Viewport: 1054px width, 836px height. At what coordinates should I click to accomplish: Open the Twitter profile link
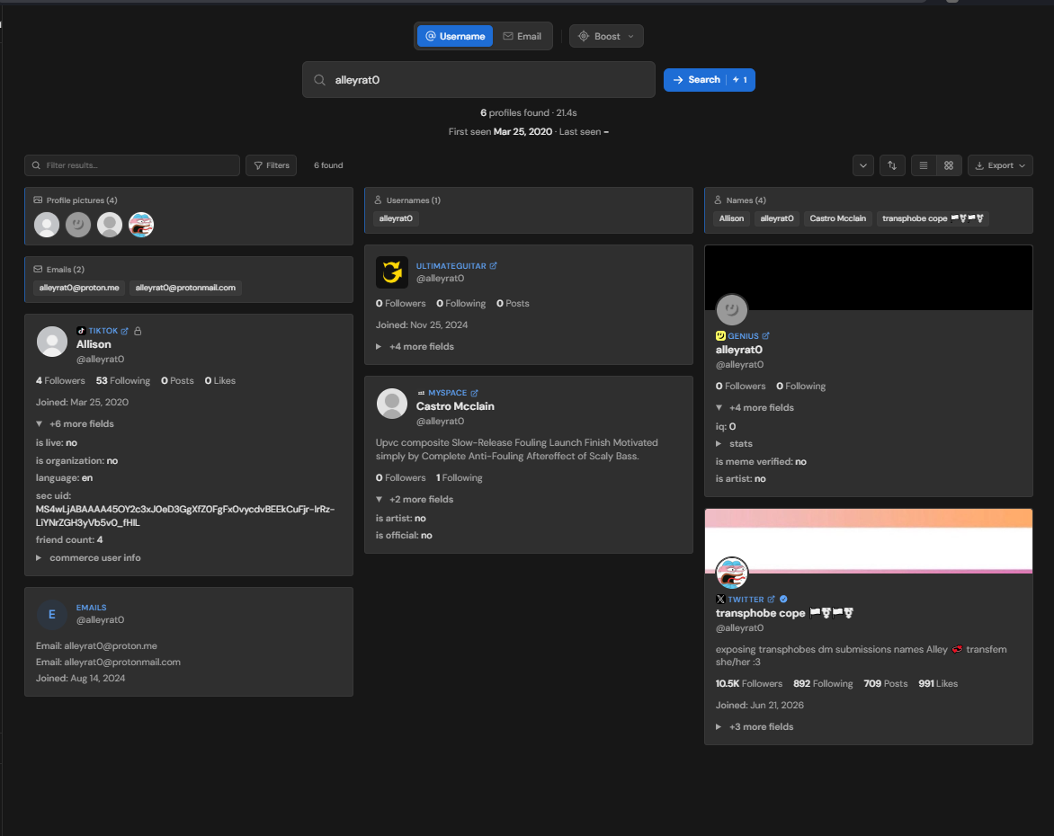746,600
